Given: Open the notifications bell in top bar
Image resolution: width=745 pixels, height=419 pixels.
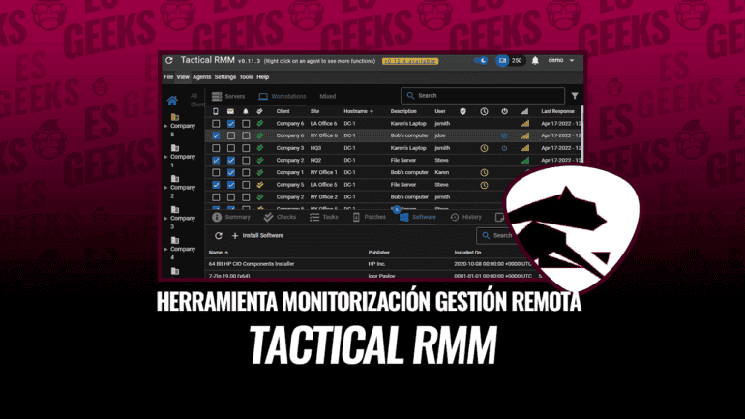Looking at the screenshot, I should [535, 60].
